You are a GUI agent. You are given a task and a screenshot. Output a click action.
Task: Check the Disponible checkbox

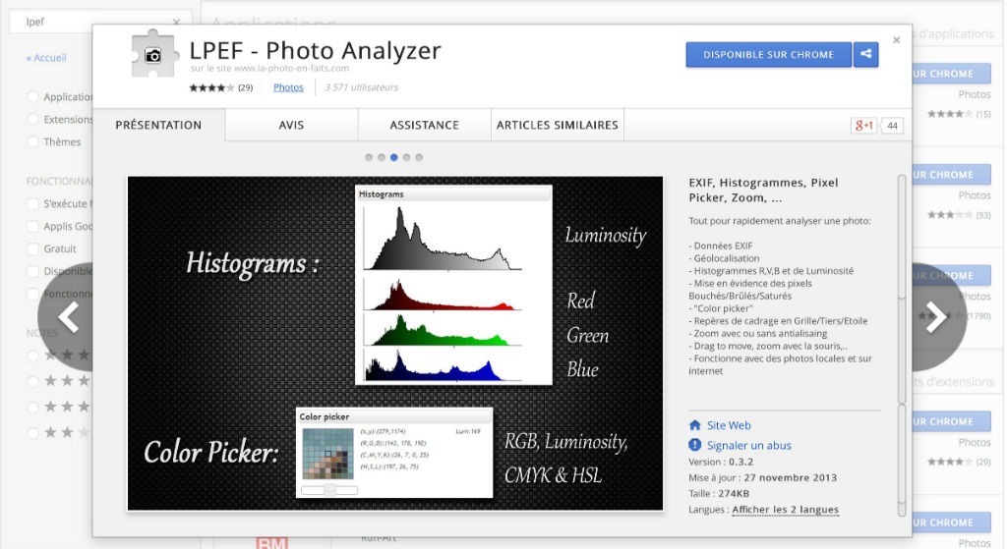pyautogui.click(x=32, y=271)
